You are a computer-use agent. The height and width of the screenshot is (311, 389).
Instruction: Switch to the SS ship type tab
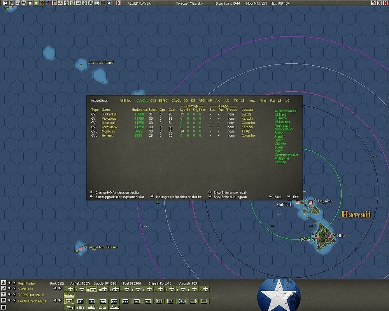[x=243, y=101]
